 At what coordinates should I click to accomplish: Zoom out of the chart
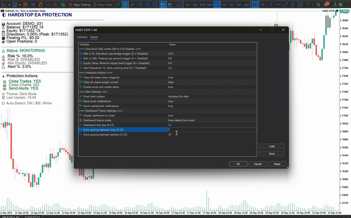(x=148, y=4)
